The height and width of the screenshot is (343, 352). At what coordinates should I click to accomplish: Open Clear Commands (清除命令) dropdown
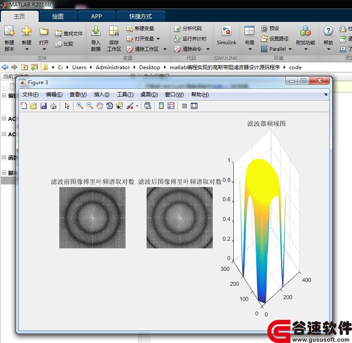[x=208, y=49]
